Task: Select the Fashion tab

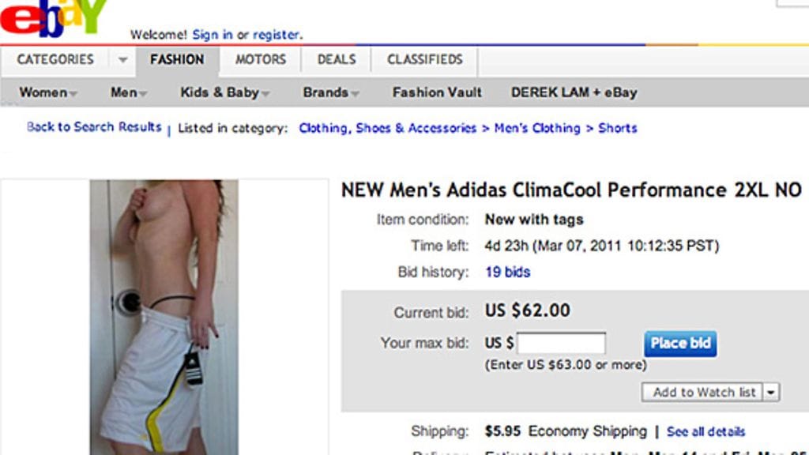Action: (x=177, y=60)
